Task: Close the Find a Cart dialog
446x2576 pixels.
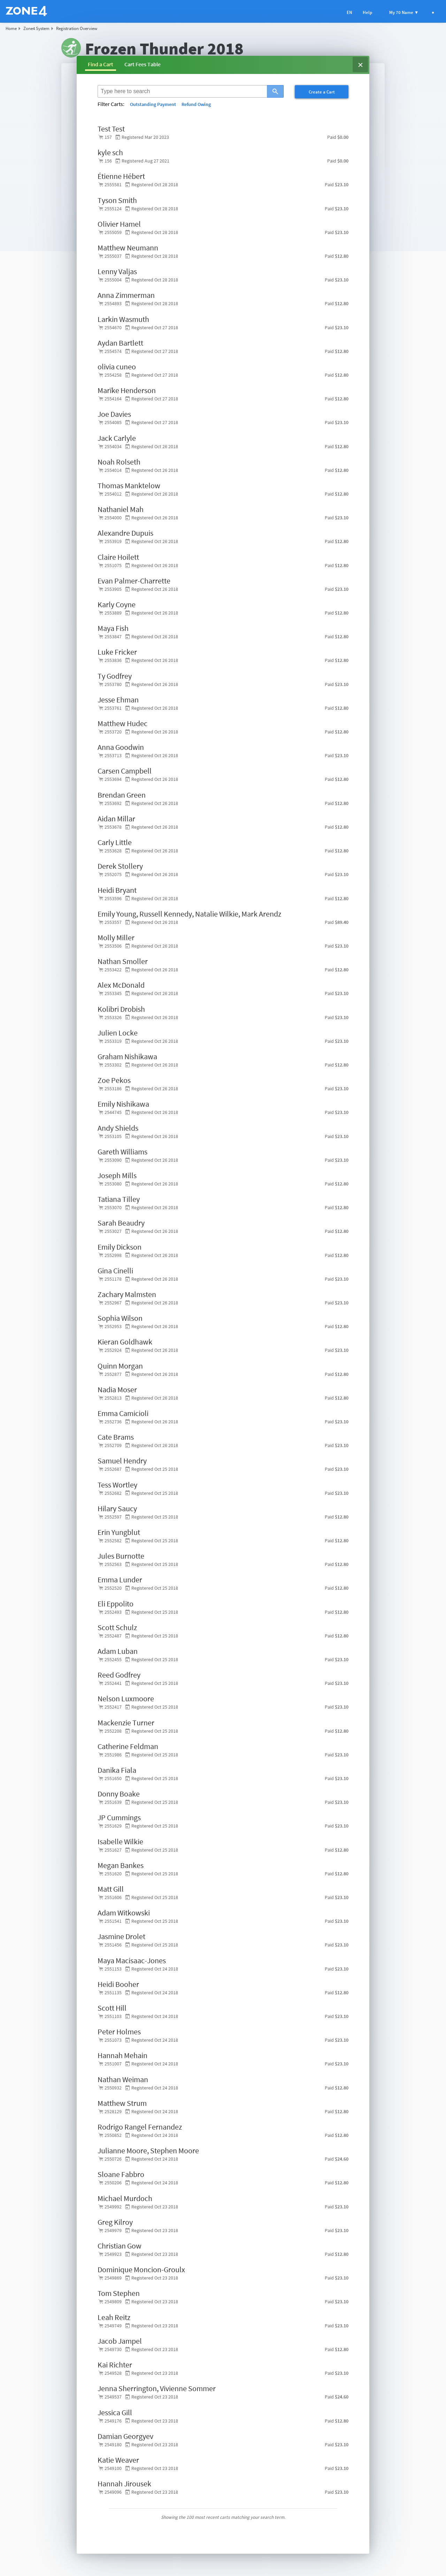Action: (360, 65)
